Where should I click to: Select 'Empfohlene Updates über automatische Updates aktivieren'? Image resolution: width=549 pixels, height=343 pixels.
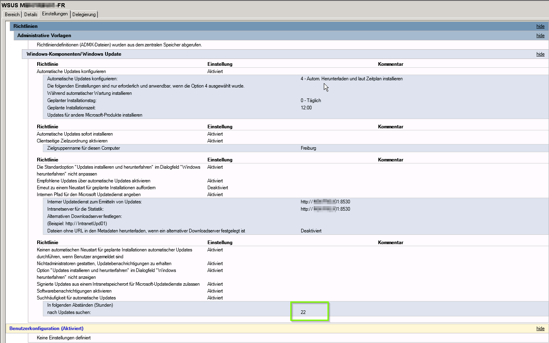click(x=93, y=181)
